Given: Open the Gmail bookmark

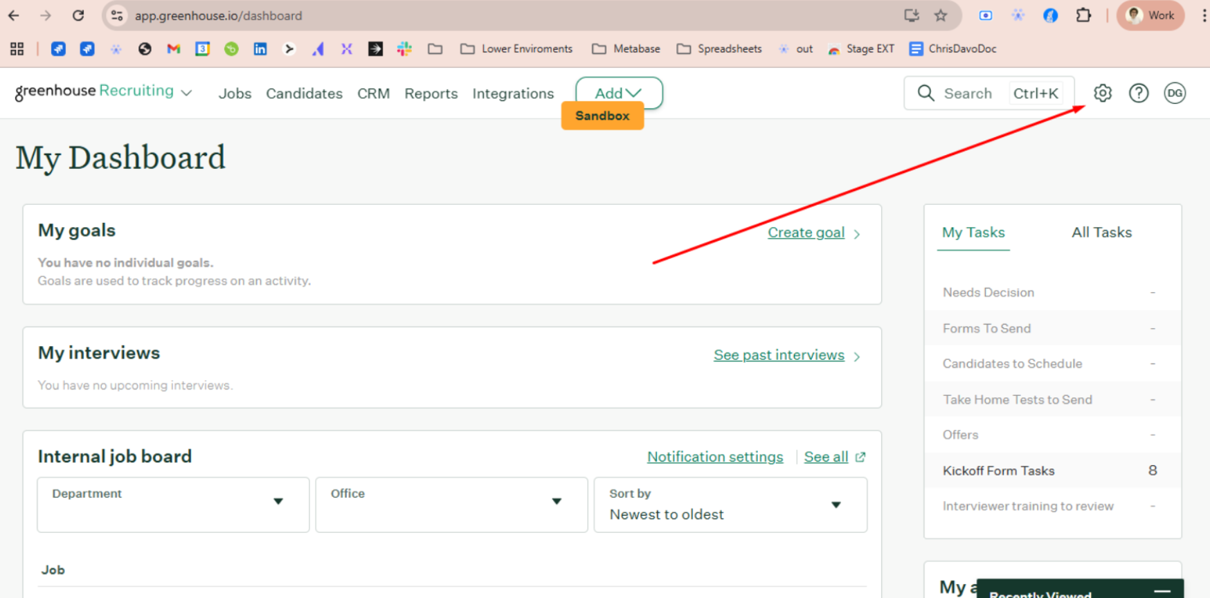Looking at the screenshot, I should point(174,48).
